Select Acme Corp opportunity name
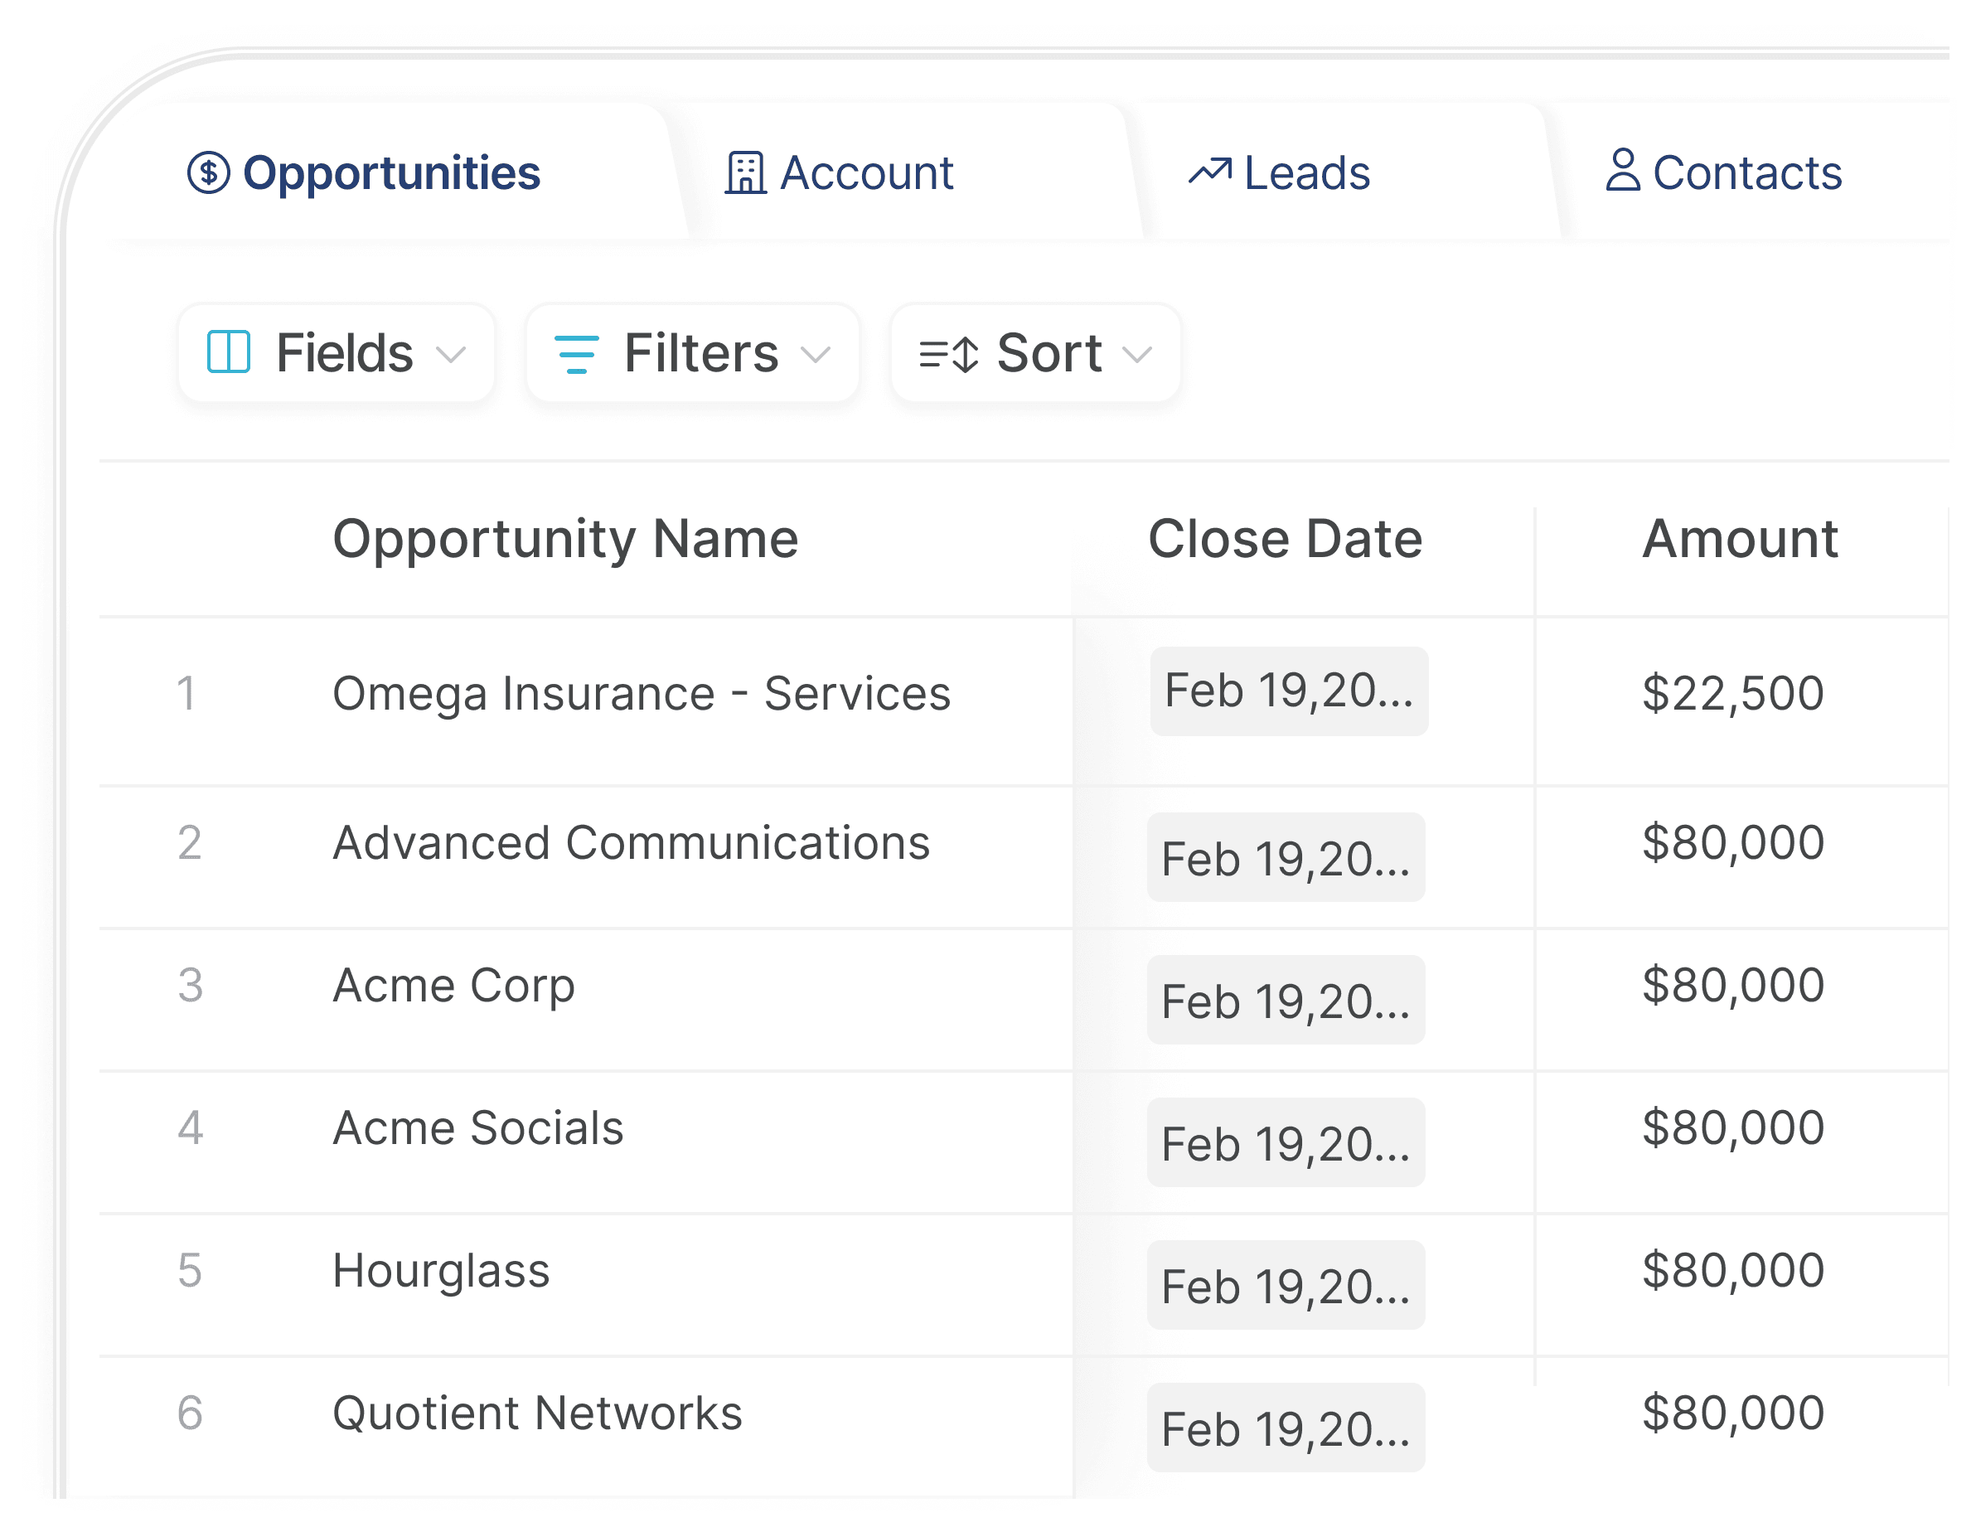This screenshot has height=1532, width=1976. pyautogui.click(x=454, y=987)
